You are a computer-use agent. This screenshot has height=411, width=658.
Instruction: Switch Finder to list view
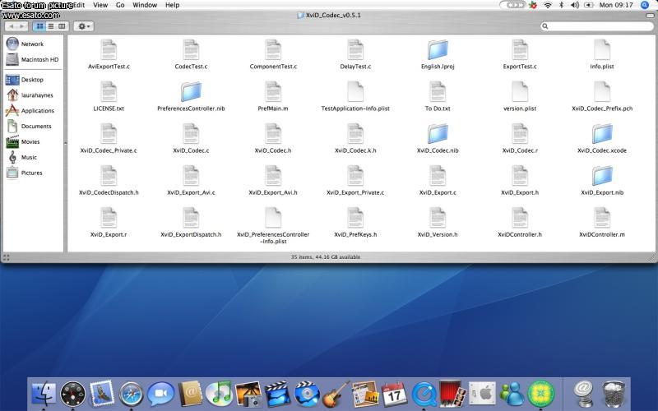coord(51,26)
